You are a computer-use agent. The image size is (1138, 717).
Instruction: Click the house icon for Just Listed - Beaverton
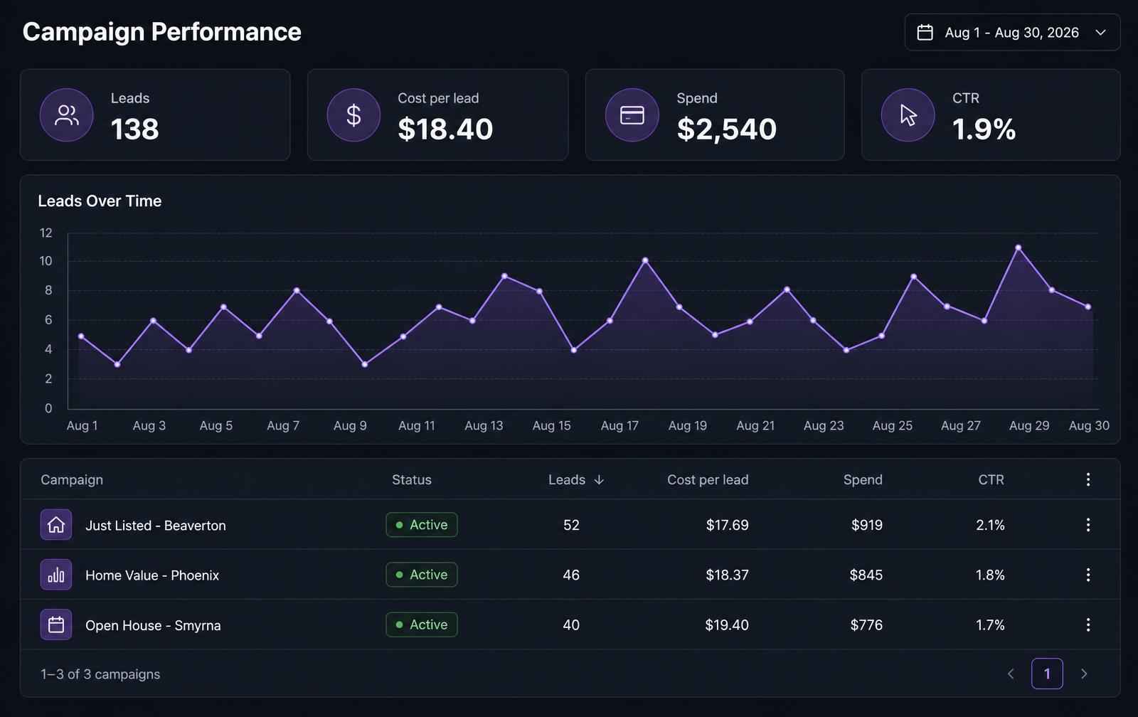56,525
